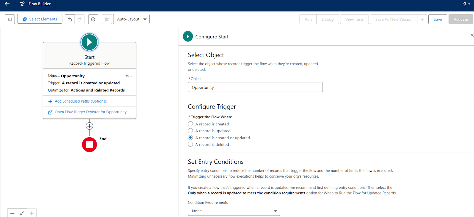Zoom out the canvas
Viewport: 474px width, 217px height.
pyautogui.click(x=12, y=213)
